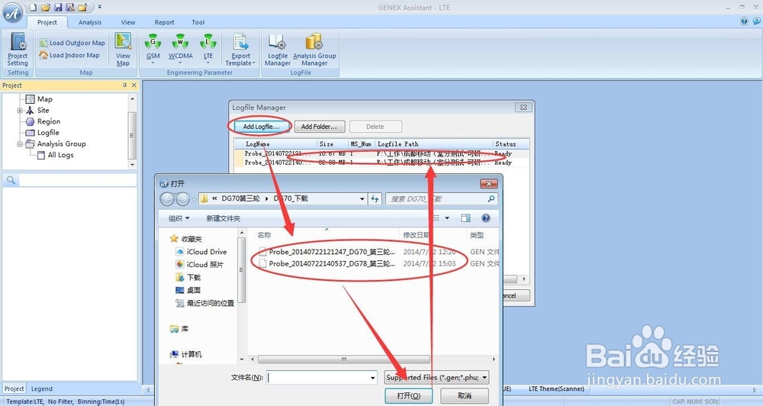
Task: Switch to the Legend bottom tab
Action: pyautogui.click(x=42, y=388)
